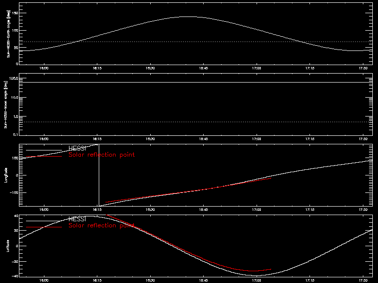
Task: Click the Longitude axis label
Action: (x=6, y=175)
